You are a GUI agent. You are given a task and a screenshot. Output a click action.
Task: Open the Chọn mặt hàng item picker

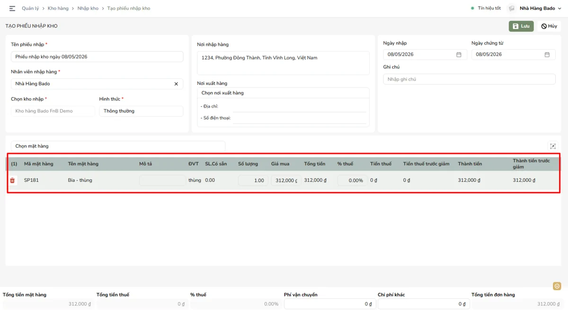(118, 146)
